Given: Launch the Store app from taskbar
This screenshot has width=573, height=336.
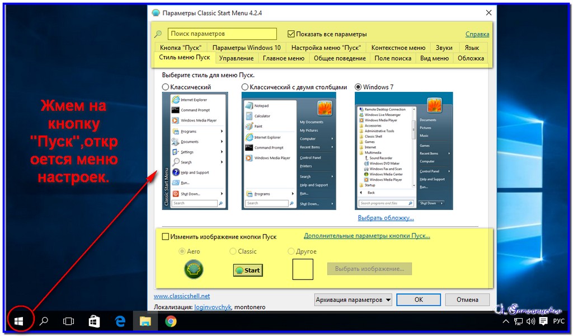Looking at the screenshot, I should [94, 321].
